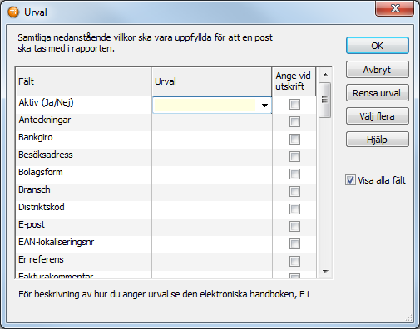Select the Distriktskod field row
This screenshot has height=329, width=420.
(84, 209)
